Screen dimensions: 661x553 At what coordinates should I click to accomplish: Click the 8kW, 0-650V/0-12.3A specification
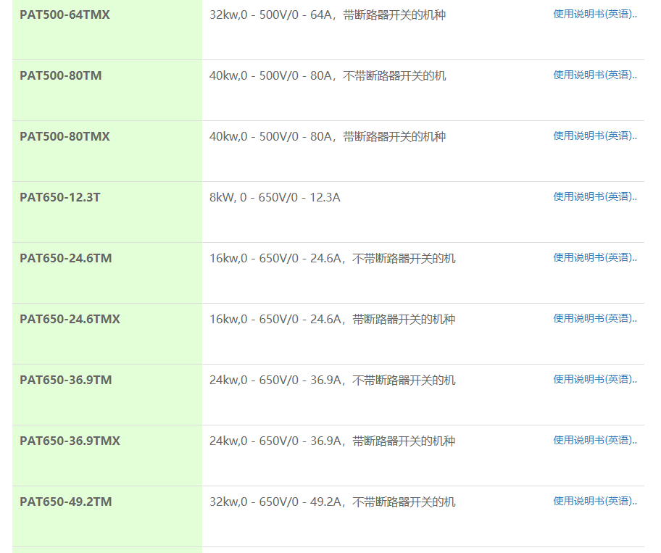coord(275,198)
